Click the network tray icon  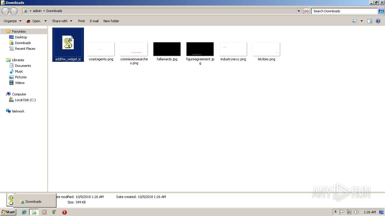pos(349,212)
